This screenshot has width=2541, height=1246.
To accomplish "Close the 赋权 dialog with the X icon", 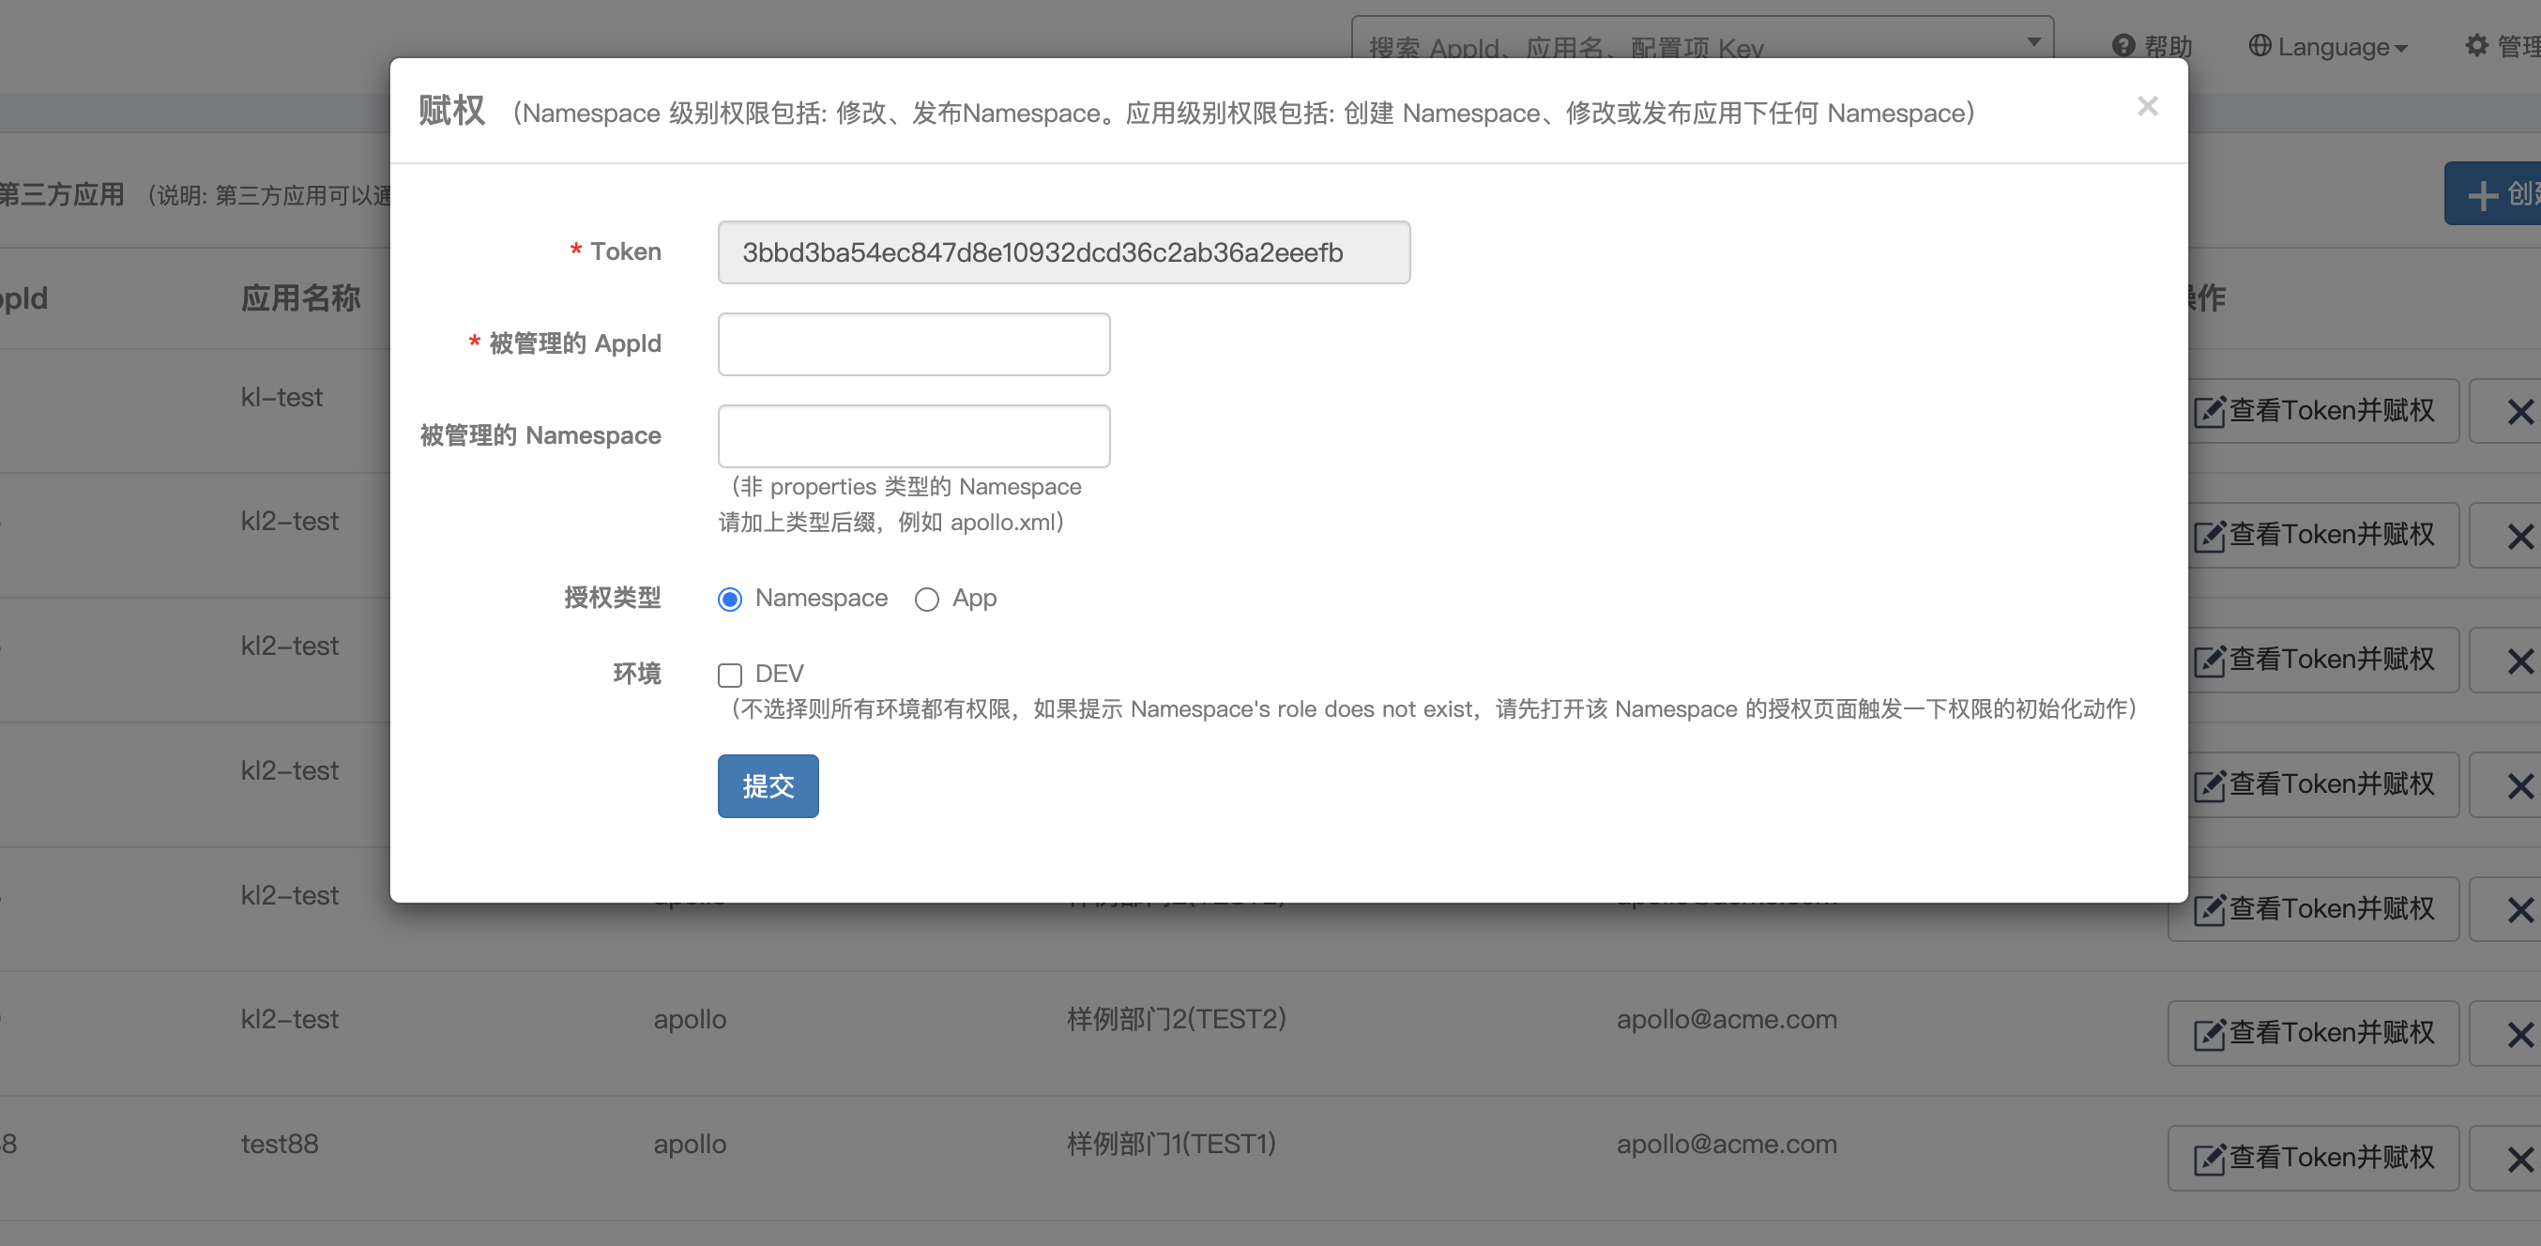I will [2148, 106].
